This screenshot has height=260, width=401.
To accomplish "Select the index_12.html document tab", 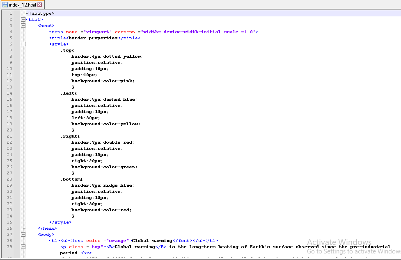I will [x=22, y=5].
